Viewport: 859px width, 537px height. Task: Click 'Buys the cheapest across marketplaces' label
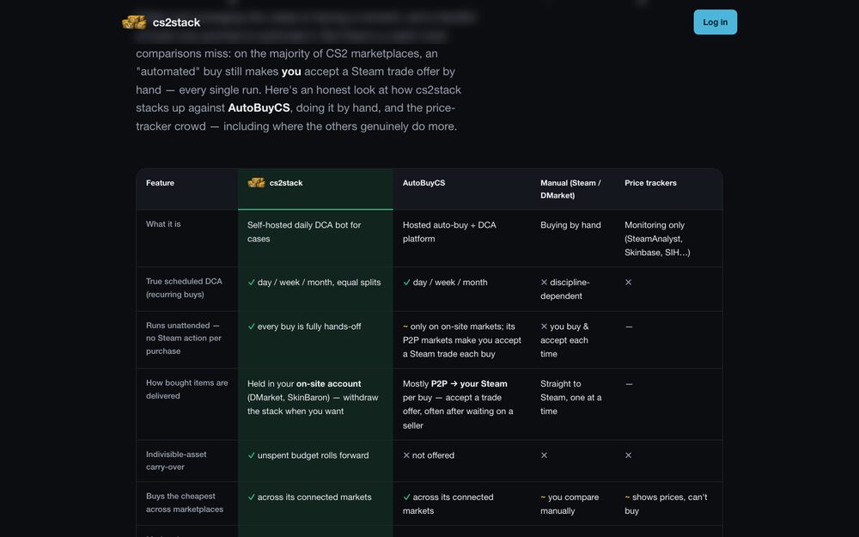[185, 503]
